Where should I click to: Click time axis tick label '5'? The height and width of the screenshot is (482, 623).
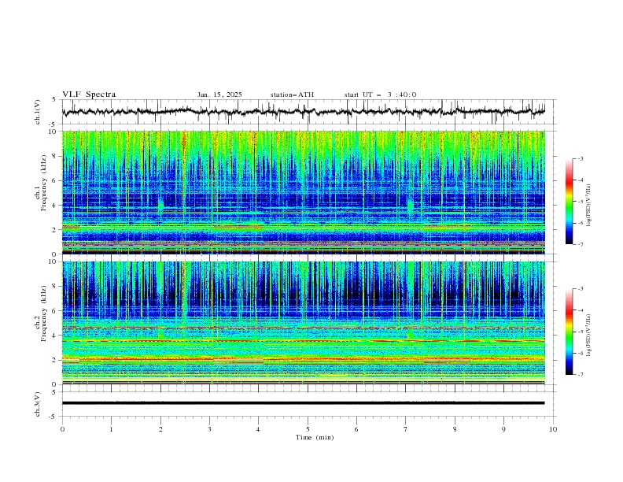(308, 429)
